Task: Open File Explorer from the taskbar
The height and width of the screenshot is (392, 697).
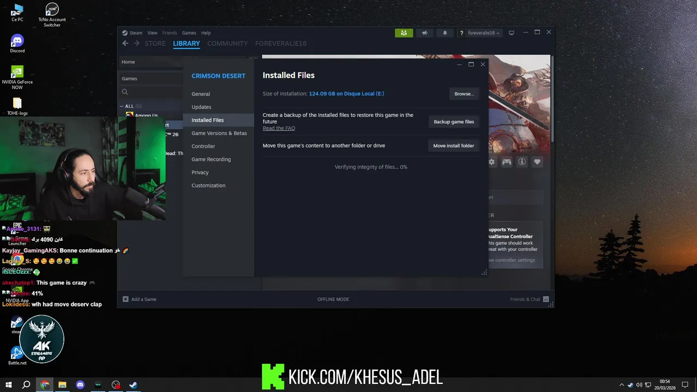Action: click(62, 385)
